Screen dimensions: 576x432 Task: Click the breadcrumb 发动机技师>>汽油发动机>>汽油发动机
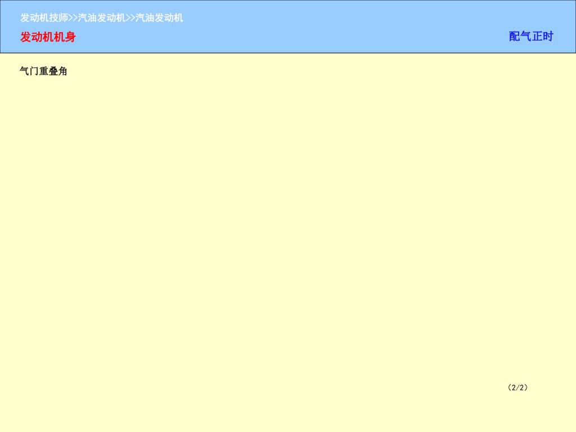[102, 17]
